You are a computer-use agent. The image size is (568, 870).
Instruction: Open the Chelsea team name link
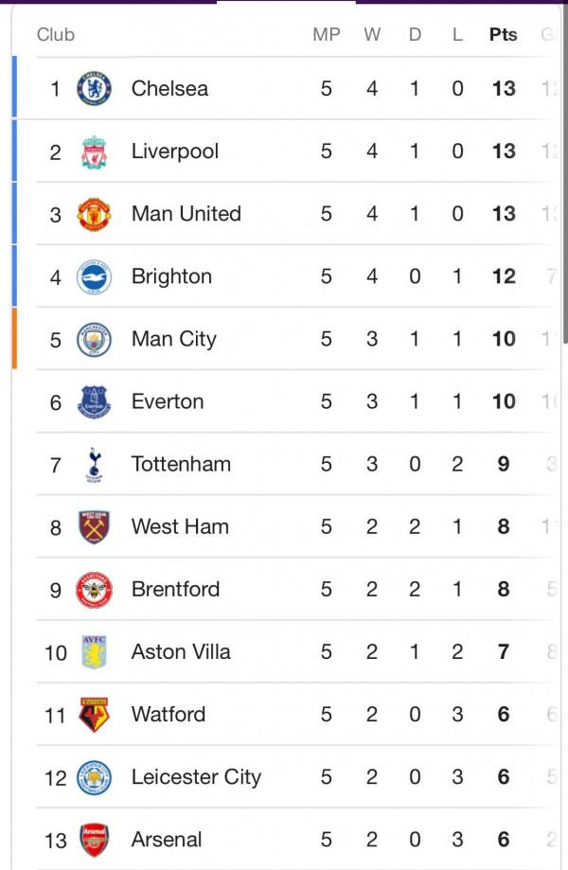[169, 89]
